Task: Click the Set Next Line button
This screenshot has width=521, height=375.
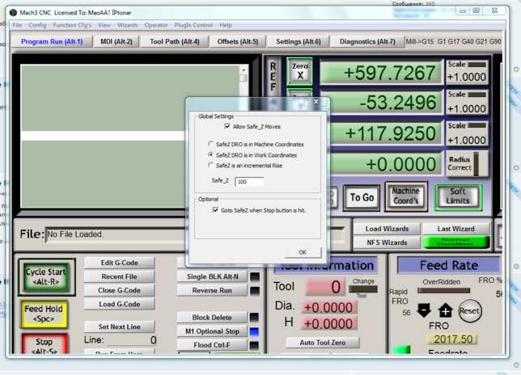Action: pyautogui.click(x=119, y=327)
